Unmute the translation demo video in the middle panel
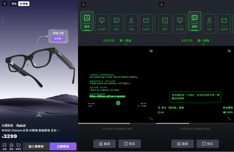 151,51
